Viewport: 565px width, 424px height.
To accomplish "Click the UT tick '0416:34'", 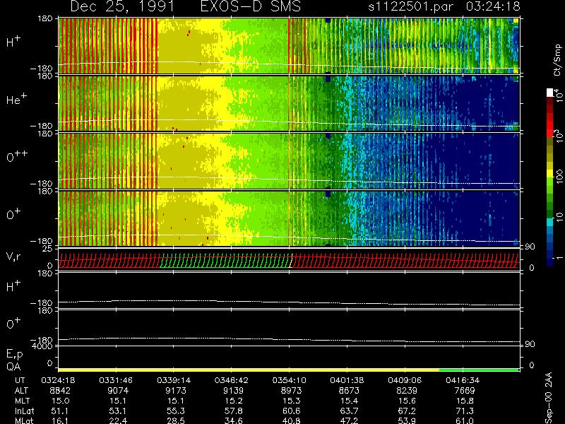I will point(463,380).
